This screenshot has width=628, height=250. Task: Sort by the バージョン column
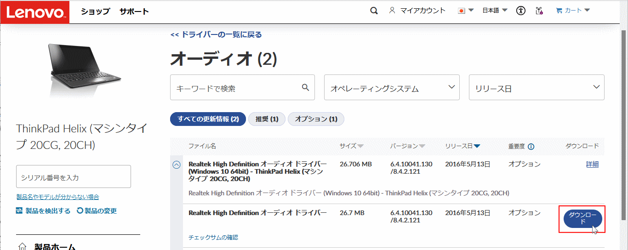tap(407, 146)
